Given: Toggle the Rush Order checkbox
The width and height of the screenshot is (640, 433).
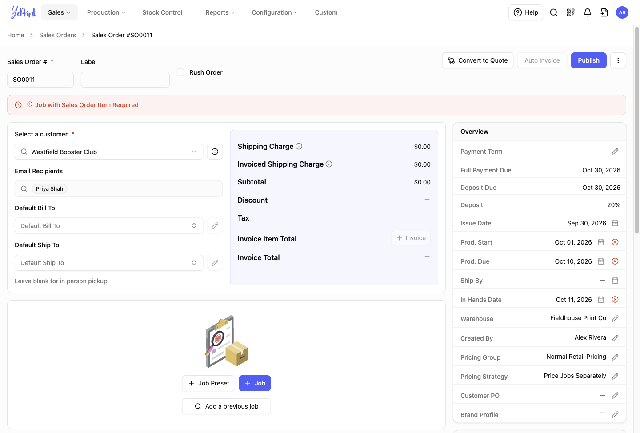Looking at the screenshot, I should pyautogui.click(x=180, y=72).
